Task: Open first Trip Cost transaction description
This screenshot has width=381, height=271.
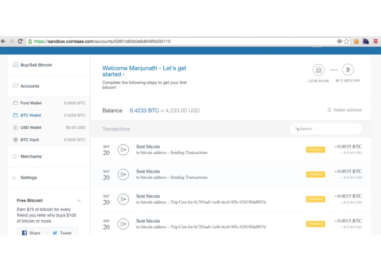Action: [x=201, y=202]
